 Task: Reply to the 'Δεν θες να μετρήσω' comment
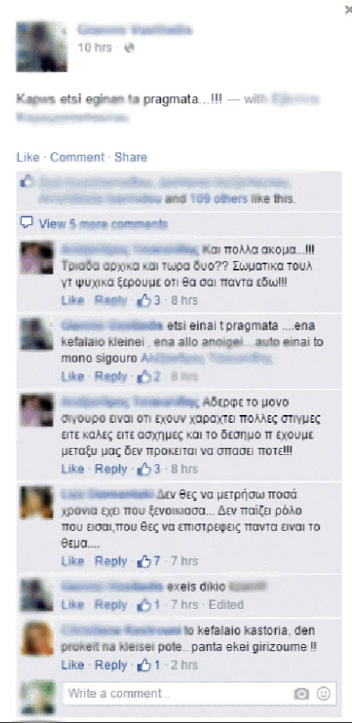(111, 561)
